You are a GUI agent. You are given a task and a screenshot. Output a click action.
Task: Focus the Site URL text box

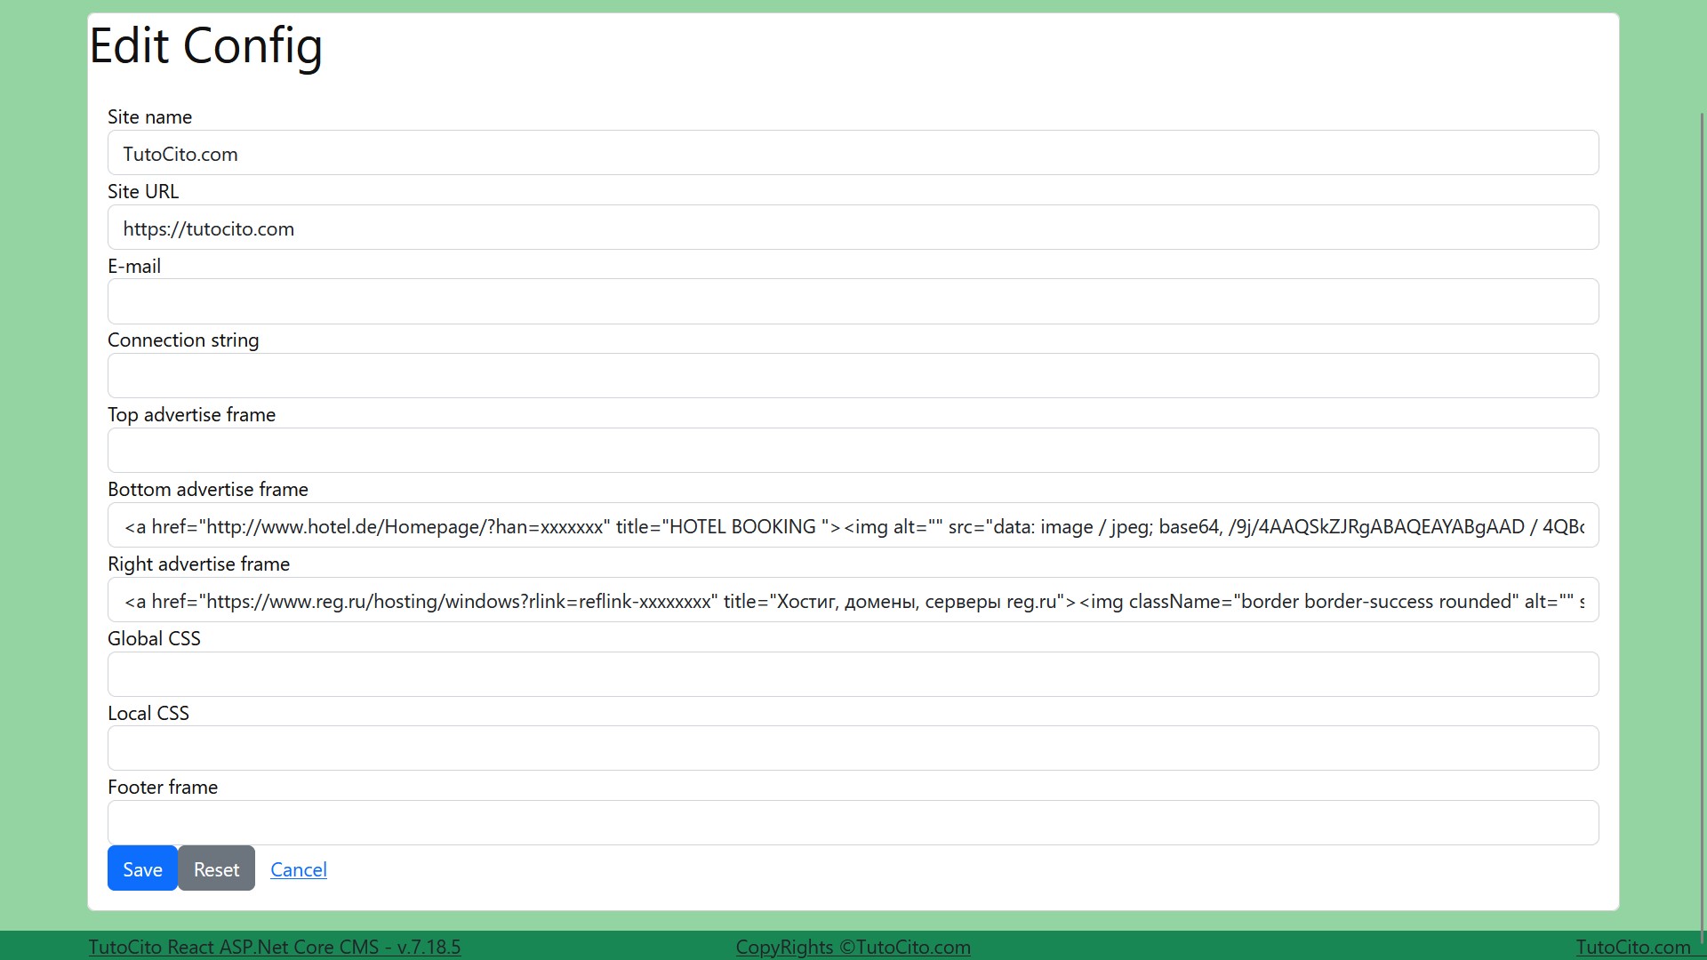click(x=853, y=228)
